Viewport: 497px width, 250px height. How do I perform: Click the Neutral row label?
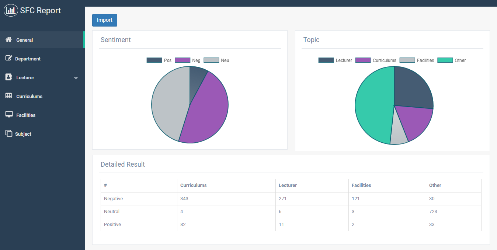112,212
